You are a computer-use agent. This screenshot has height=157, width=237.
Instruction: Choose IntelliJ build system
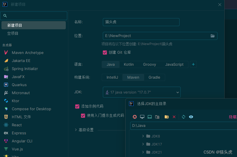click(112, 77)
